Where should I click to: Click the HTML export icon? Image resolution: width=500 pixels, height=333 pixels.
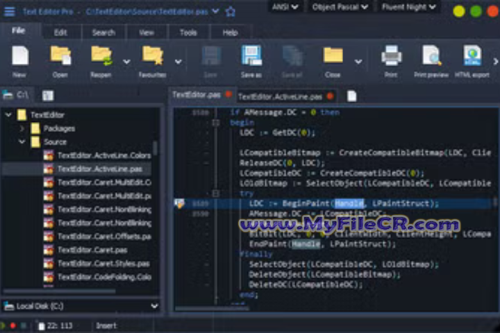pos(472,55)
